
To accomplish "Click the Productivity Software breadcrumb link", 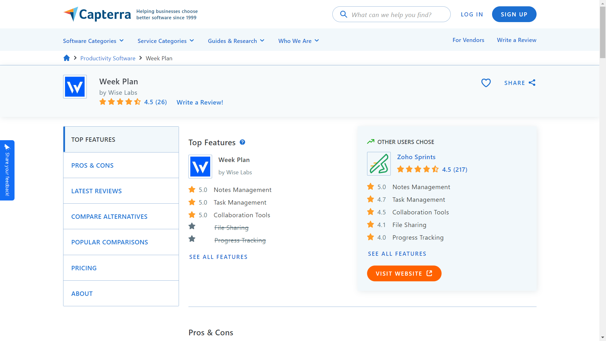I will pyautogui.click(x=107, y=58).
